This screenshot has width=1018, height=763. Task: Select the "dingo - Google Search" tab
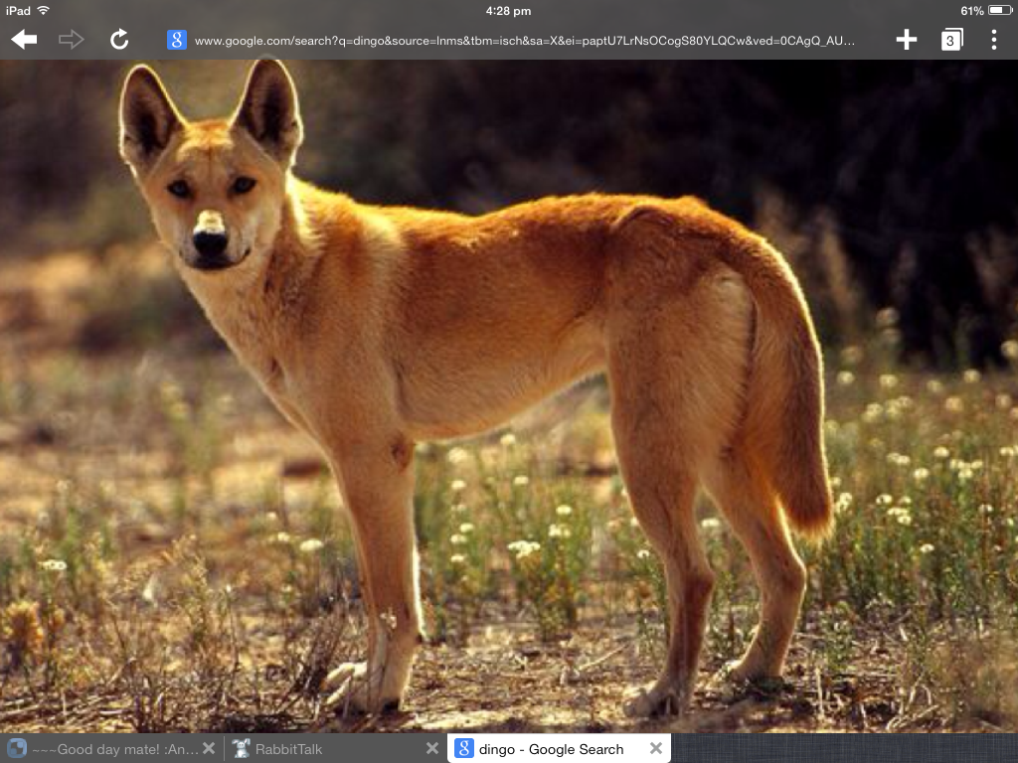551,749
